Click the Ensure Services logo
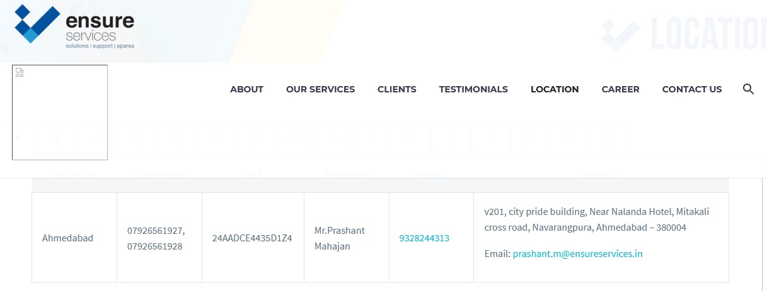Image resolution: width=767 pixels, height=291 pixels. pyautogui.click(x=74, y=27)
